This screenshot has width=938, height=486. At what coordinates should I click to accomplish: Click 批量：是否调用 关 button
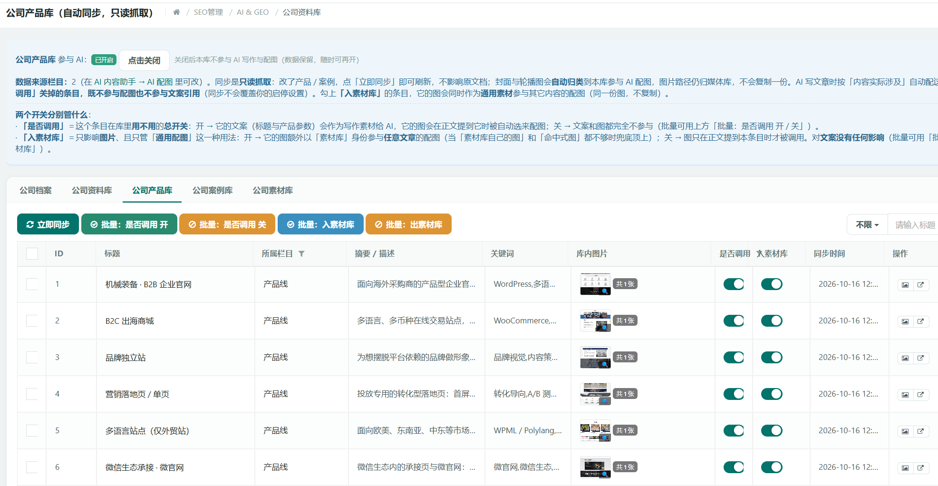pyautogui.click(x=227, y=224)
